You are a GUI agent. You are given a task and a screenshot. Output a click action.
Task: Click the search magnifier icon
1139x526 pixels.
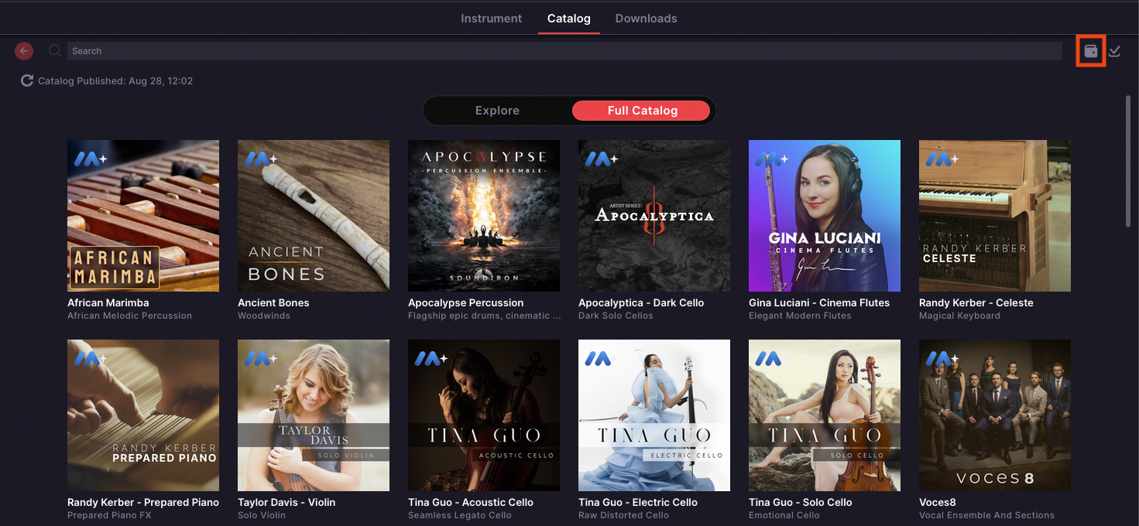pyautogui.click(x=55, y=51)
